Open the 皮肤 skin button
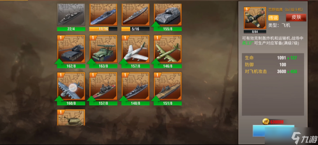This screenshot has width=318, height=145. pyautogui.click(x=296, y=18)
